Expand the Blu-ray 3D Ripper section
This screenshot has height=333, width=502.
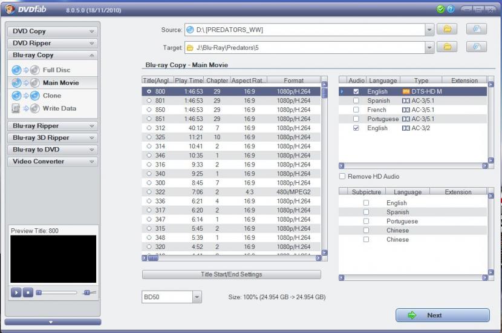[x=53, y=138]
